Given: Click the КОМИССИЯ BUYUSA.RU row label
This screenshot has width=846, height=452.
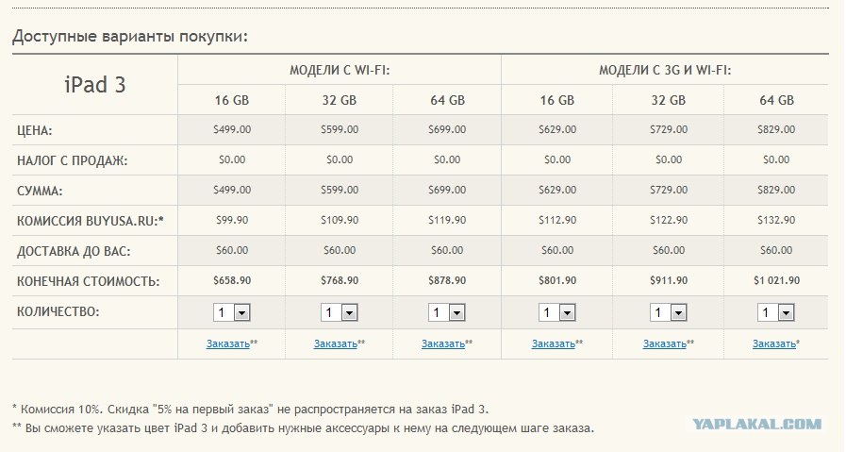Looking at the screenshot, I should [91, 221].
